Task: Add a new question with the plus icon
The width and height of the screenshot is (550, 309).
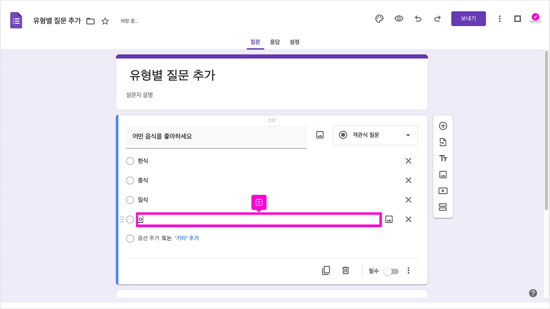Action: pyautogui.click(x=443, y=126)
